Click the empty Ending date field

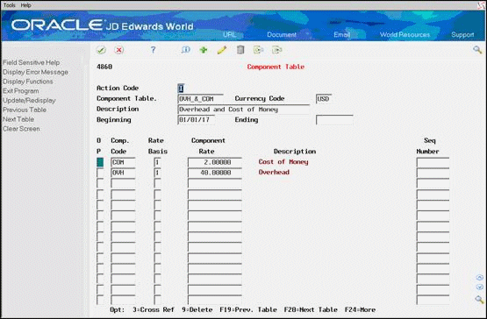(334, 120)
